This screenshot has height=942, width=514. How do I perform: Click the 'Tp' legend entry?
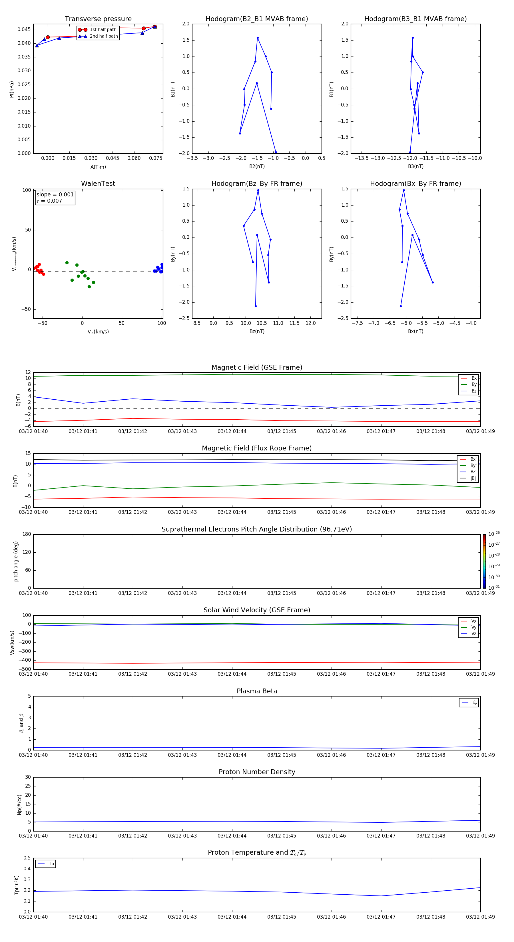click(x=46, y=864)
